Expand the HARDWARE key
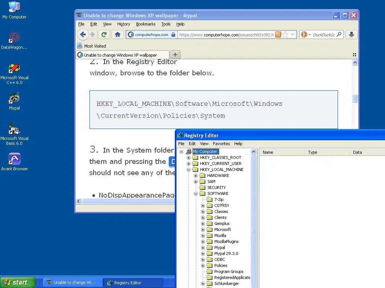 [x=196, y=175]
